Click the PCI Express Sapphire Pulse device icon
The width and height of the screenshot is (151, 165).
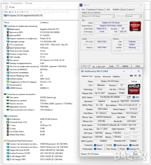5,15
